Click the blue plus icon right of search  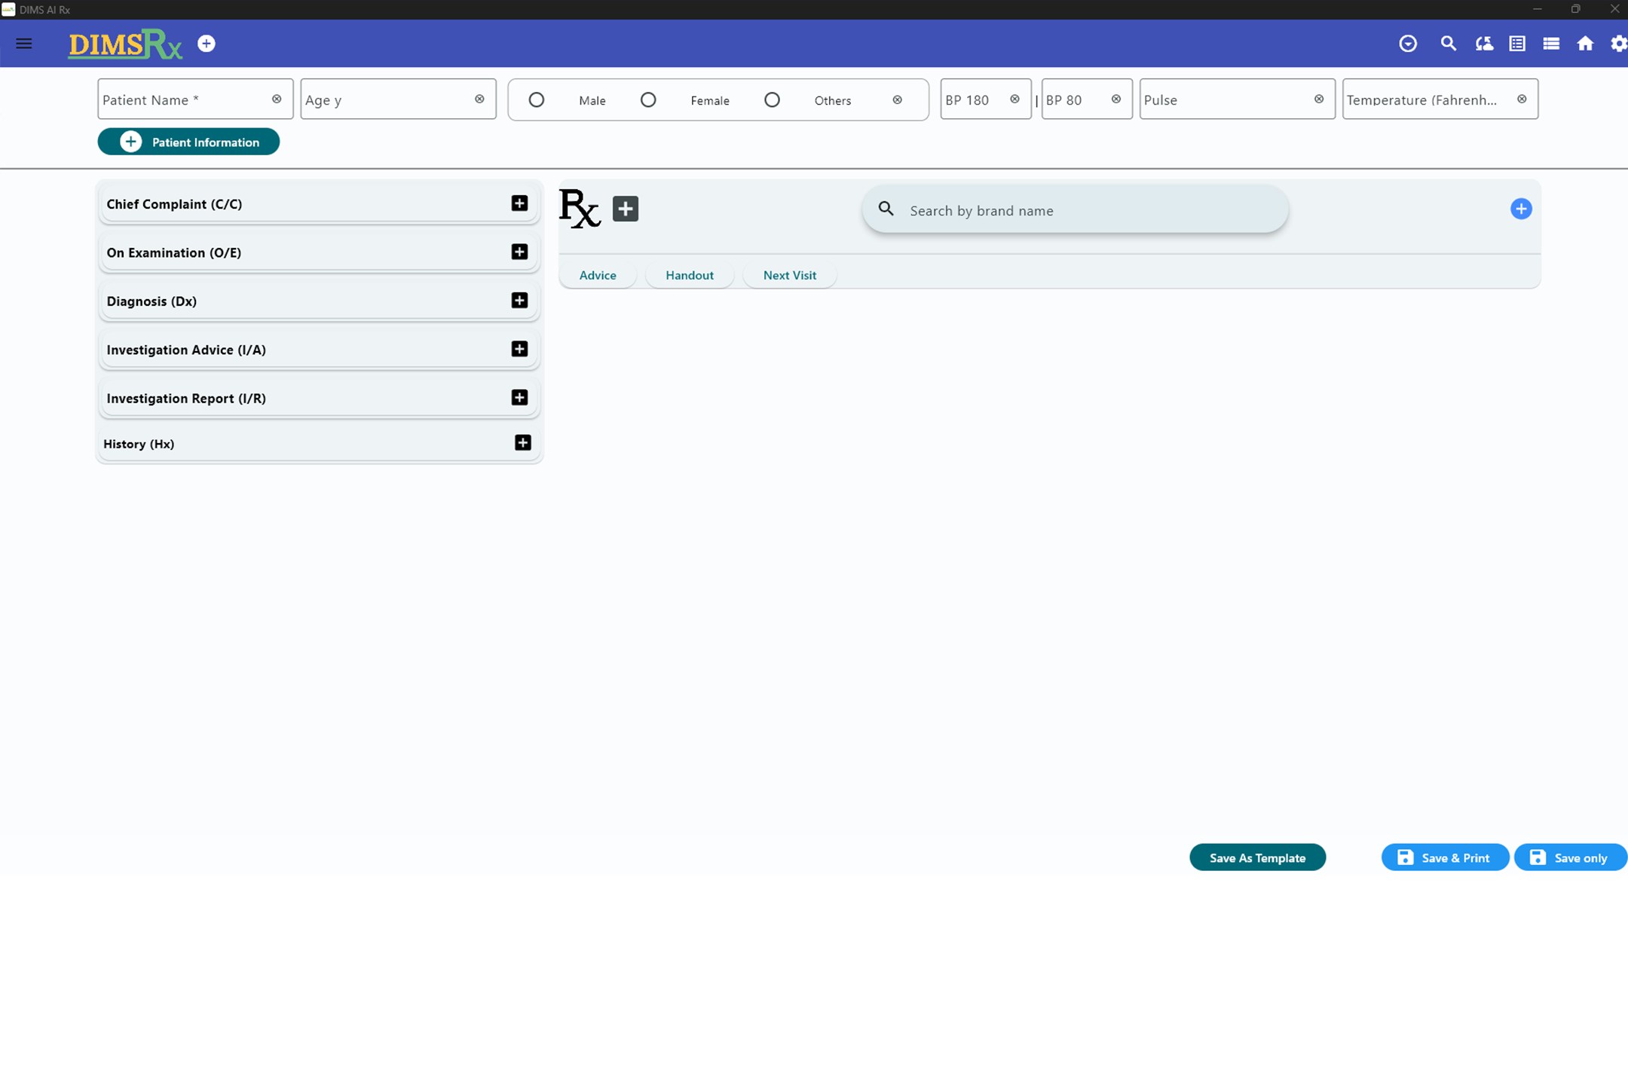pos(1521,209)
